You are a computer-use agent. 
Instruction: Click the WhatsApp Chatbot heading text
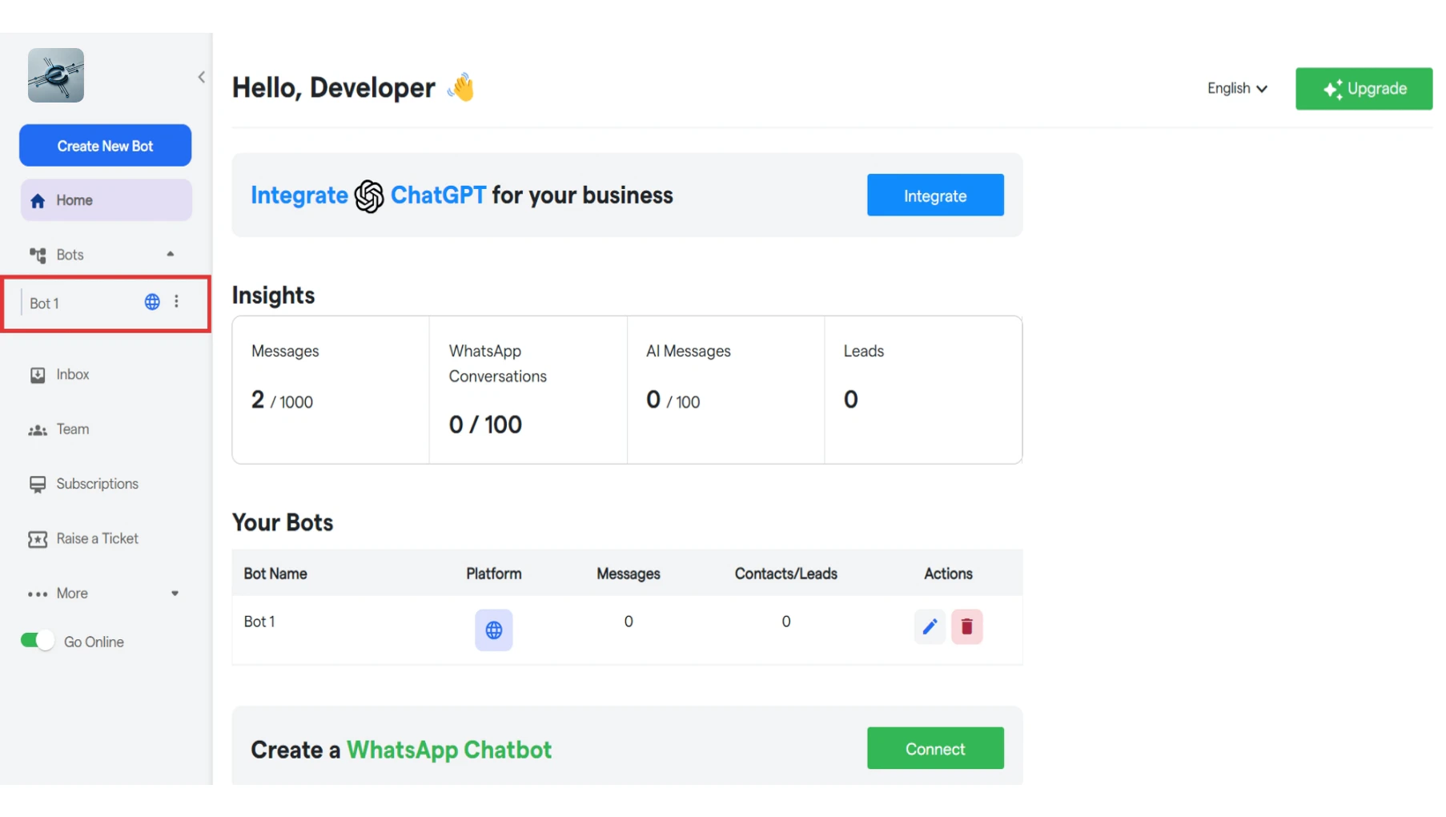449,750
